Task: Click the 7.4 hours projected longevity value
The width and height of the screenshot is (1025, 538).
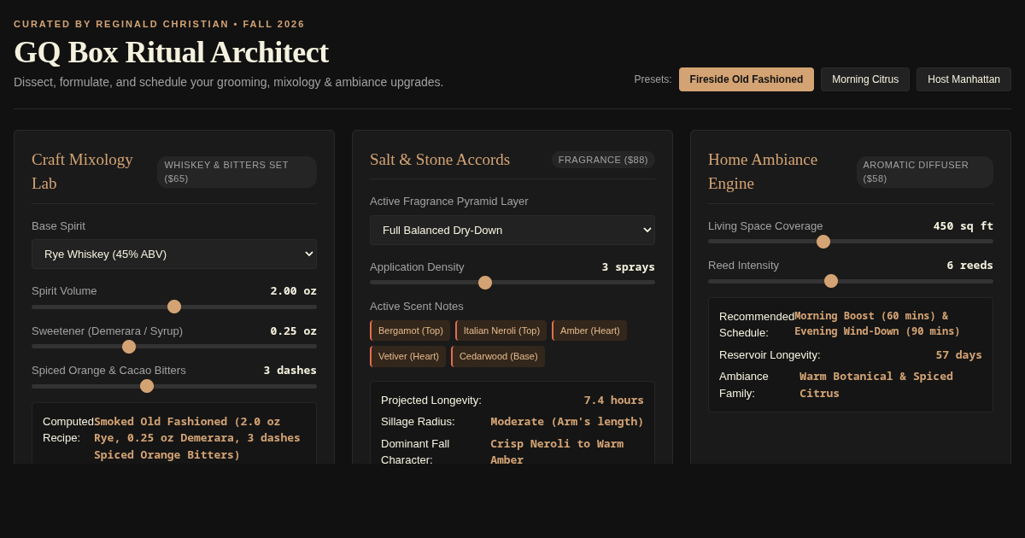Action: pyautogui.click(x=614, y=401)
